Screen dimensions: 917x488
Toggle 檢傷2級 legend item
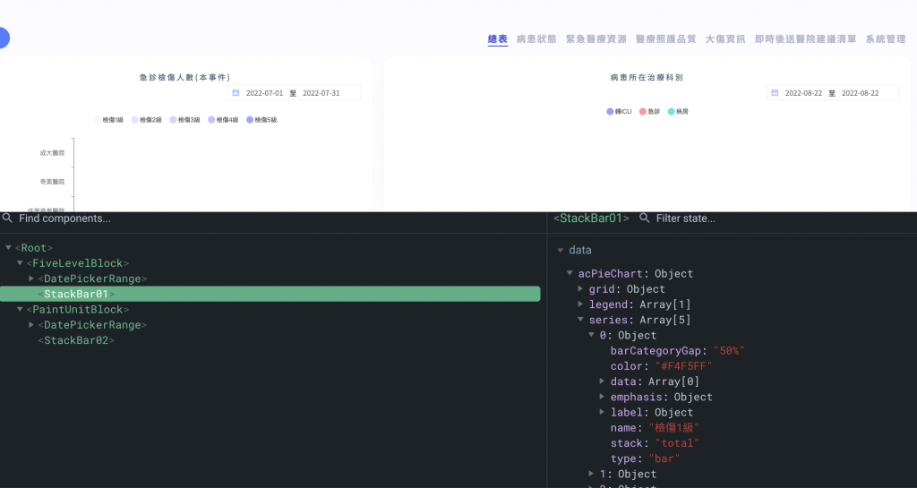coord(146,120)
